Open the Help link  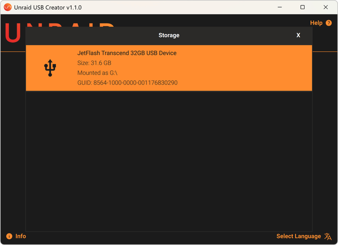(316, 23)
